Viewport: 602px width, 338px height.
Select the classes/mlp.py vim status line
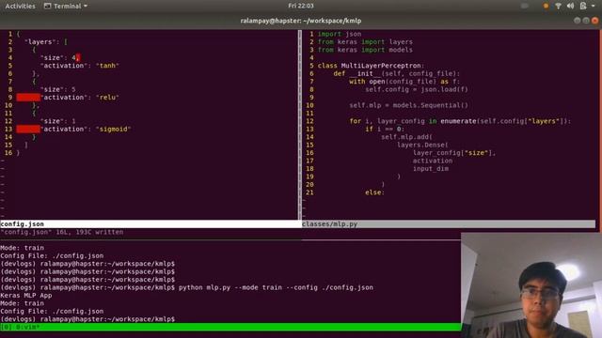tap(449, 223)
